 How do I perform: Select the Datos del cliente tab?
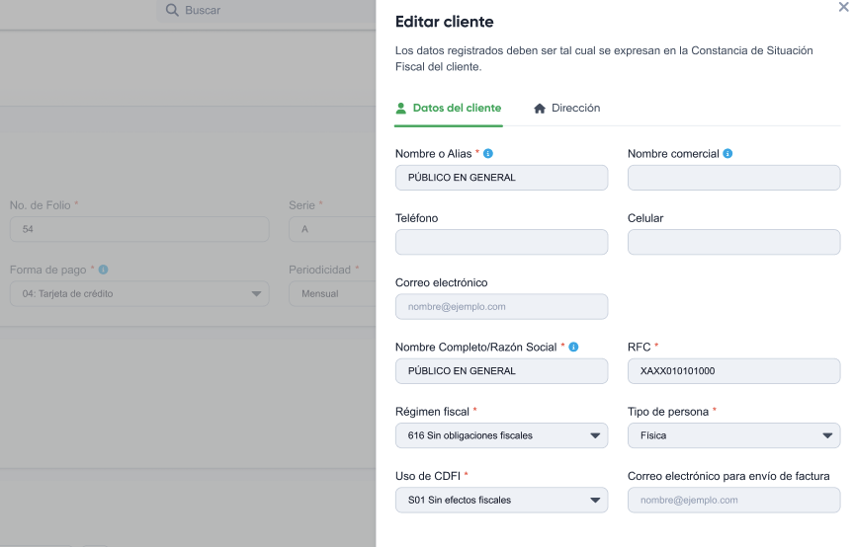(448, 109)
